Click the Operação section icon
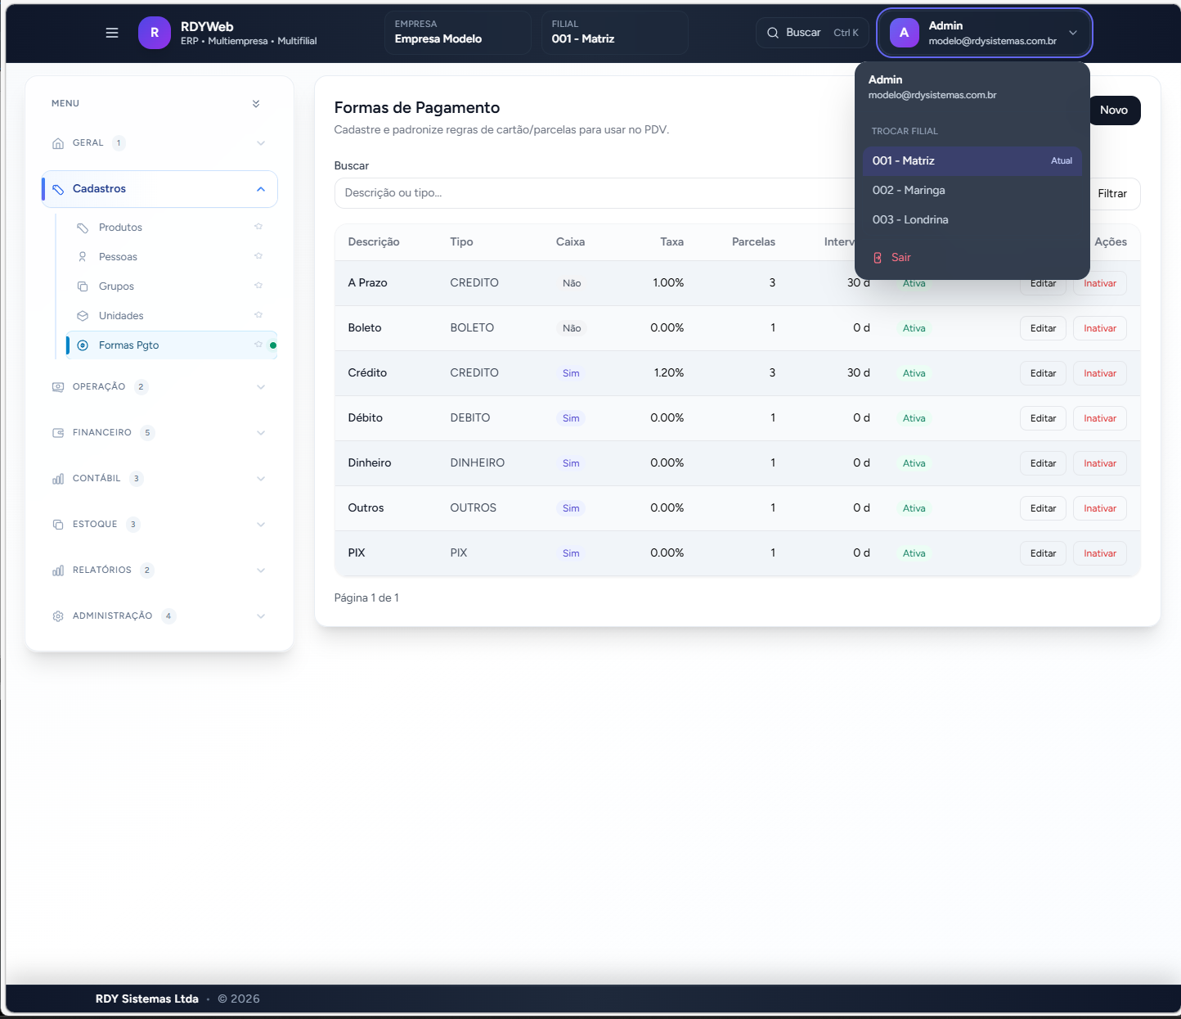The image size is (1181, 1019). pos(58,387)
